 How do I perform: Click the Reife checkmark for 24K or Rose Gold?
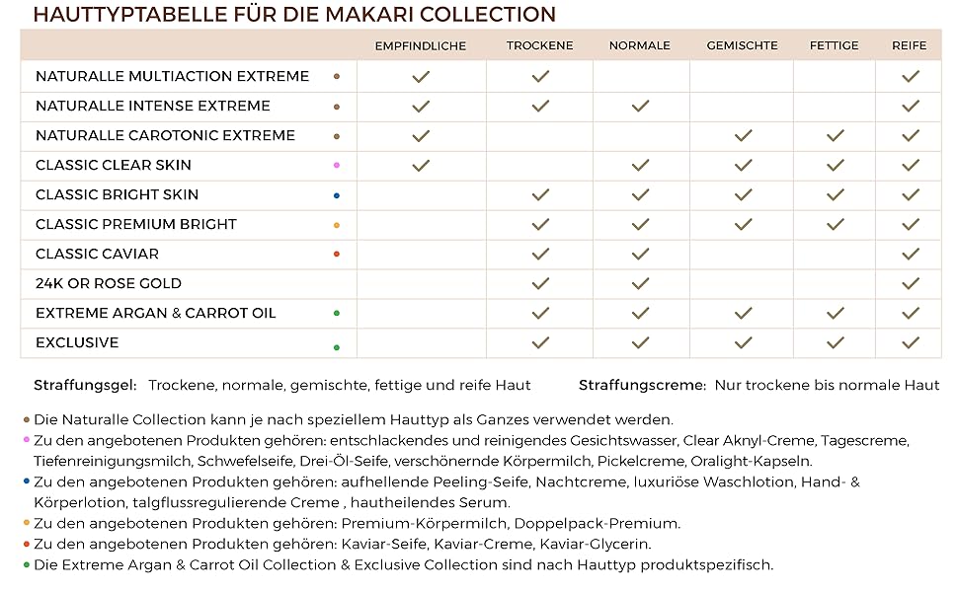click(910, 283)
